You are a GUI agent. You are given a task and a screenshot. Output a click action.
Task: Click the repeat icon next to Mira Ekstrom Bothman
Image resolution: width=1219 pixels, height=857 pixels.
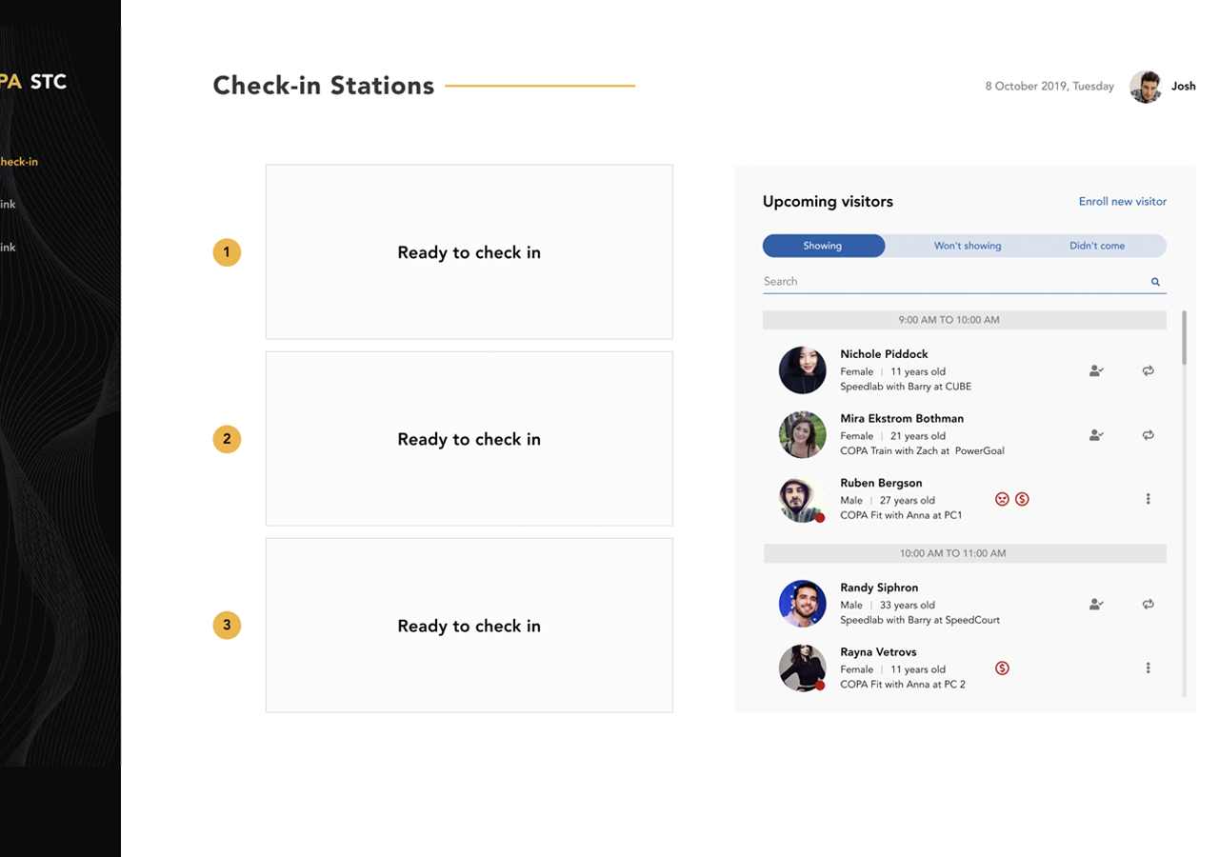tap(1149, 434)
